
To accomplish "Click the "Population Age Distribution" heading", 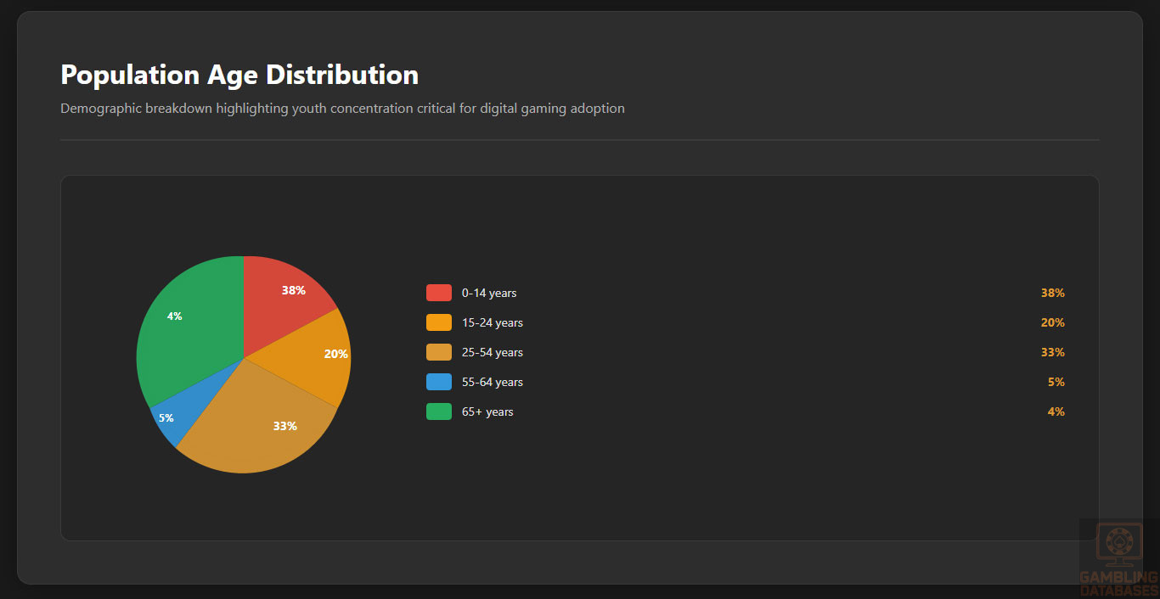I will (x=239, y=75).
